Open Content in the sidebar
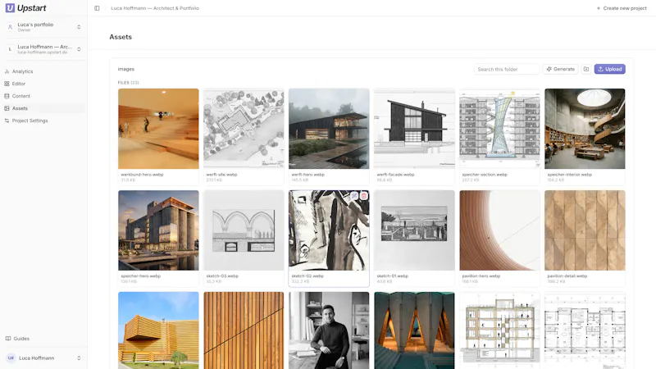 [x=43, y=96]
